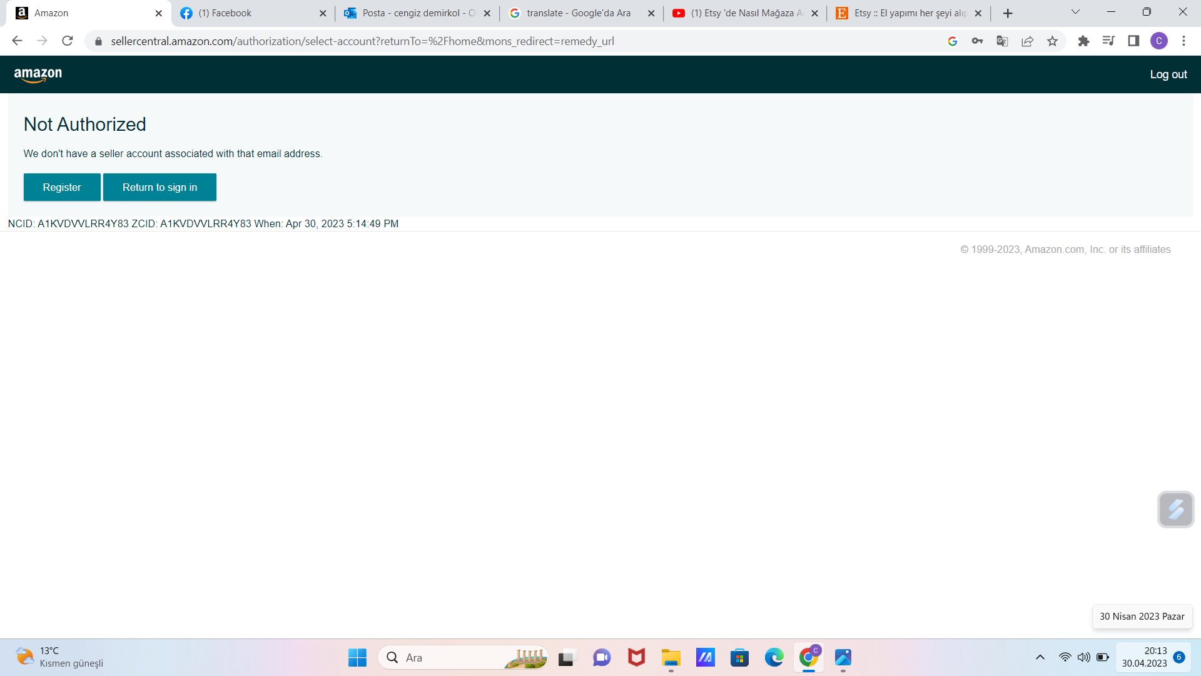Image resolution: width=1201 pixels, height=676 pixels.
Task: Open Chat app in taskbar
Action: [602, 658]
